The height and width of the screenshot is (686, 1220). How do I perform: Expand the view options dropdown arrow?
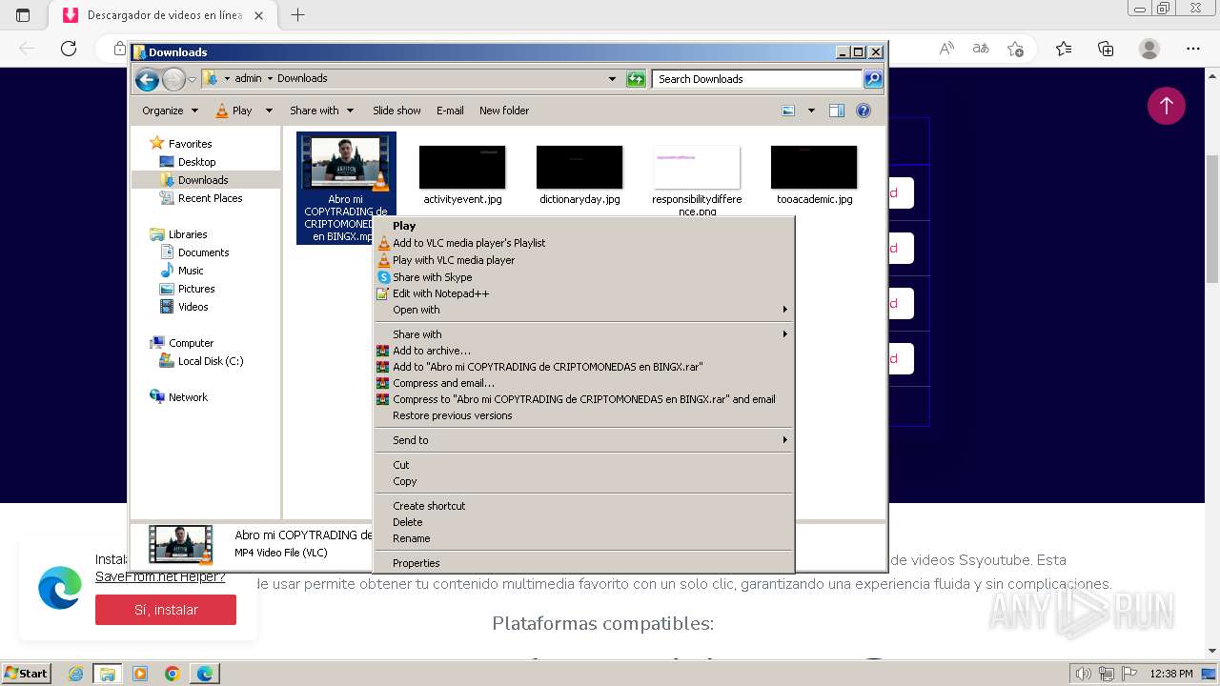(x=811, y=111)
